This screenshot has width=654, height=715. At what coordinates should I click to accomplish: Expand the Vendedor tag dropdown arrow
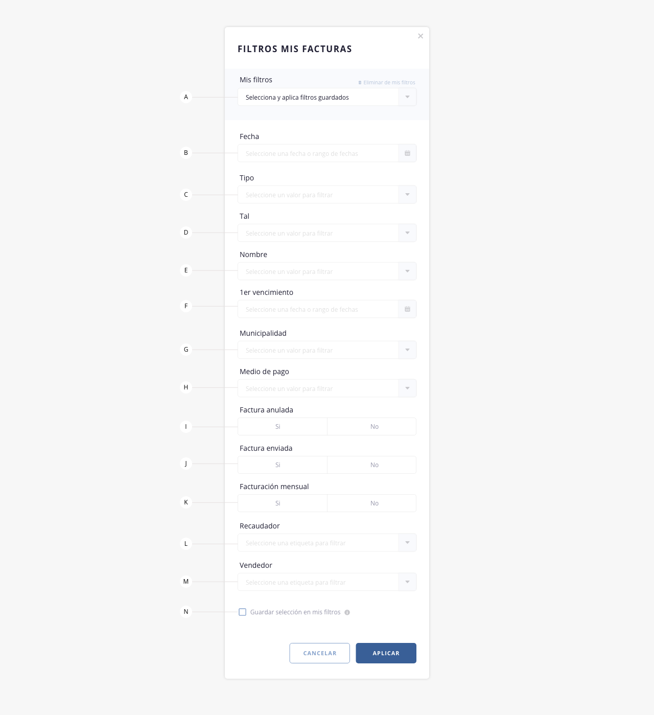407,582
